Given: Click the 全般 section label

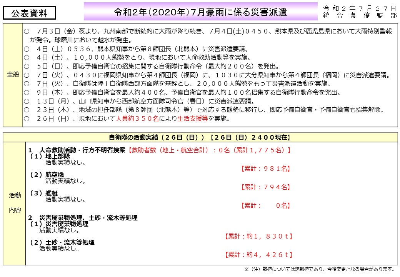Looking at the screenshot, I should [13, 75].
